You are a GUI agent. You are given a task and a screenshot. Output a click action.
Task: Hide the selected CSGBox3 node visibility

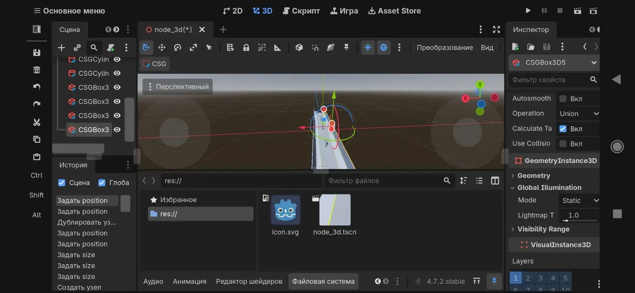[117, 130]
